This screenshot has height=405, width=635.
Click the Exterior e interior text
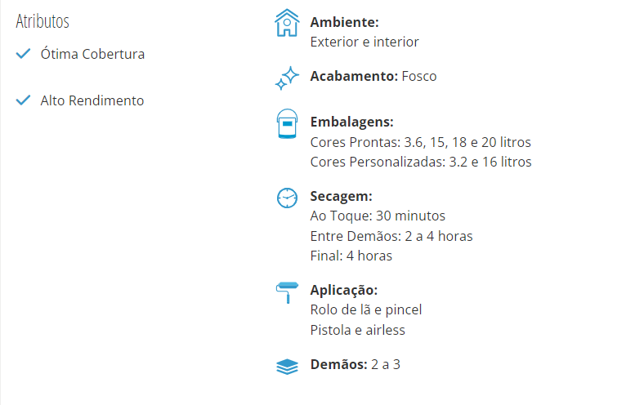[364, 42]
